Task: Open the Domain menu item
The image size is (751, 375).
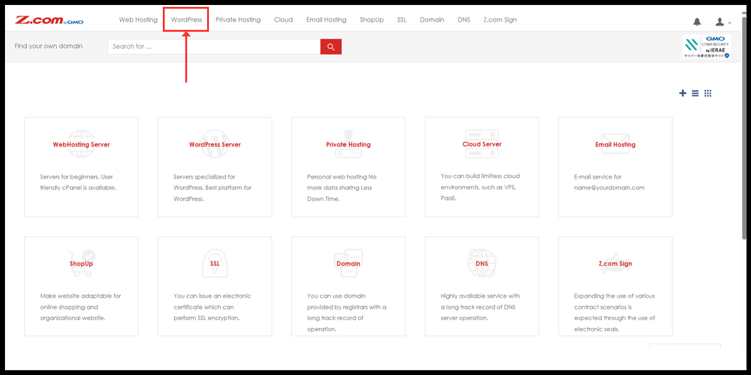Action: click(432, 20)
